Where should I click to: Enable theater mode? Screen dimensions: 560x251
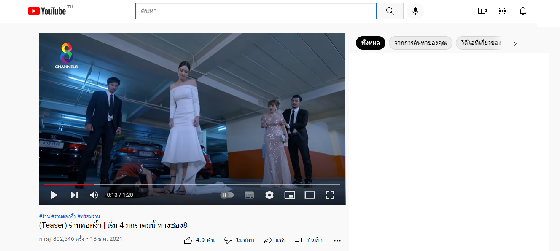tap(310, 195)
